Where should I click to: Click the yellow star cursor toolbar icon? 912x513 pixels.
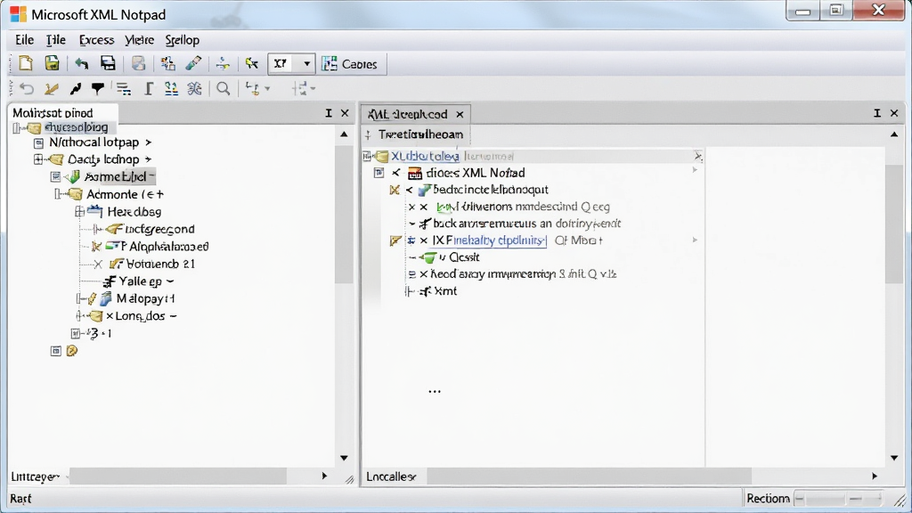[x=251, y=63]
